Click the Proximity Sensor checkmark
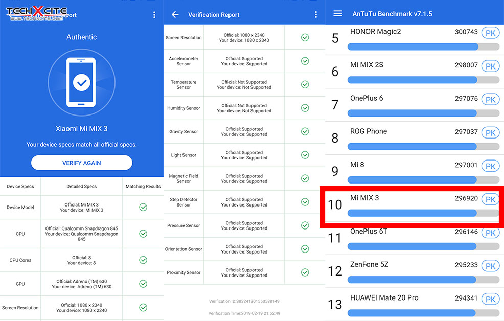This screenshot has height=321, width=504. (x=305, y=272)
